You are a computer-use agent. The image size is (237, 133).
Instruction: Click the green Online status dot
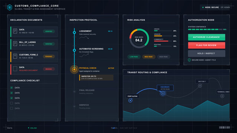[x=29, y=128]
